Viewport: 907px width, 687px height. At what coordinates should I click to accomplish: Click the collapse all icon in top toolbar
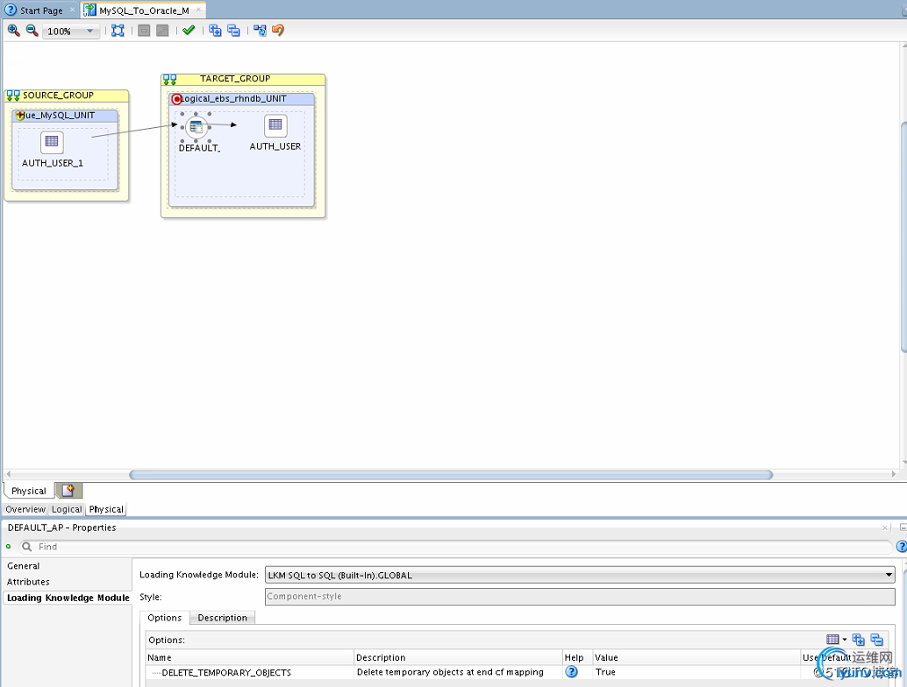pos(233,31)
